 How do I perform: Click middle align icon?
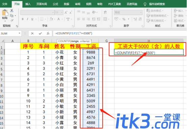click(x=83, y=12)
